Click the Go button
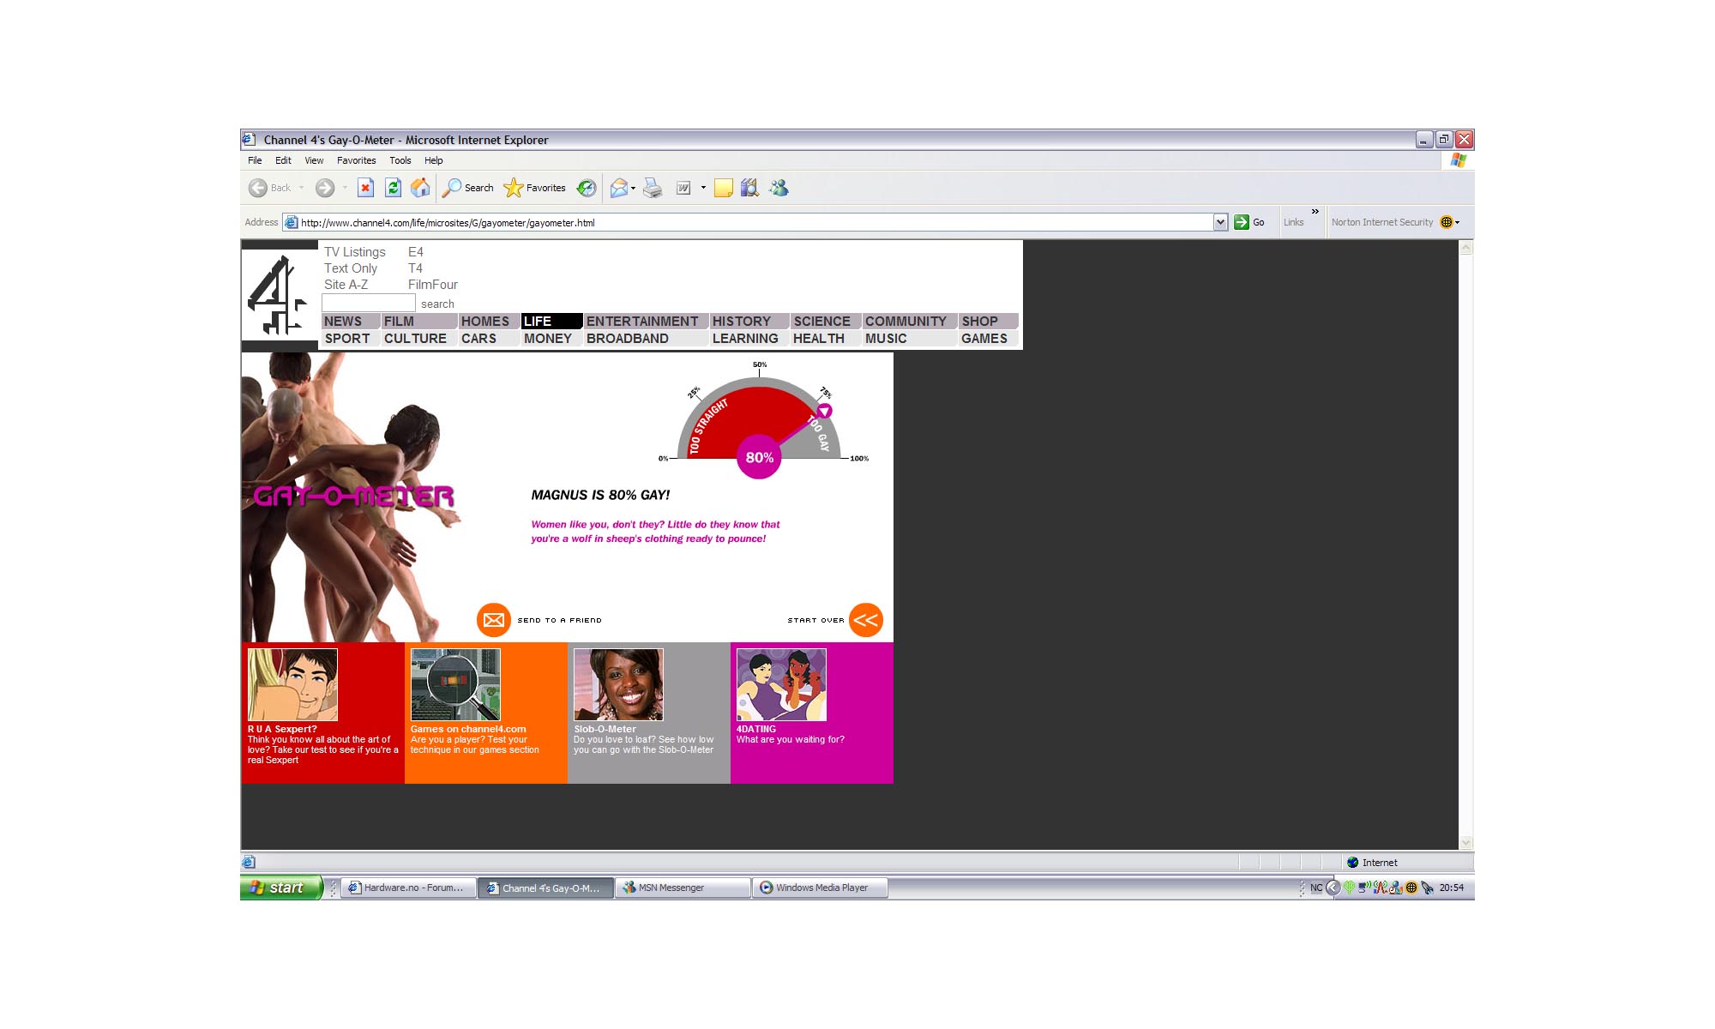 1249,222
